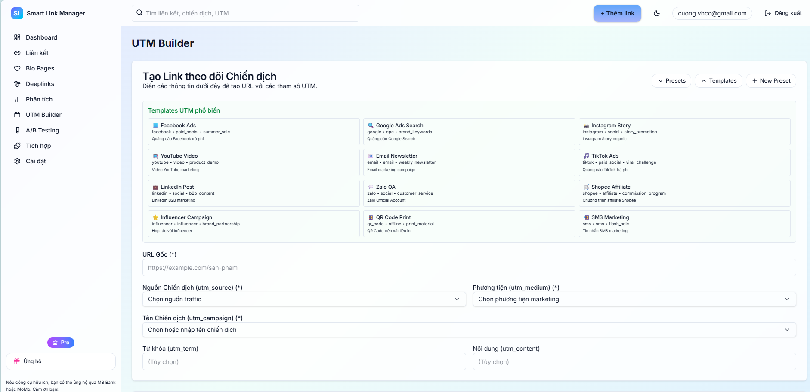Expand the campaign name combo box

(x=469, y=330)
